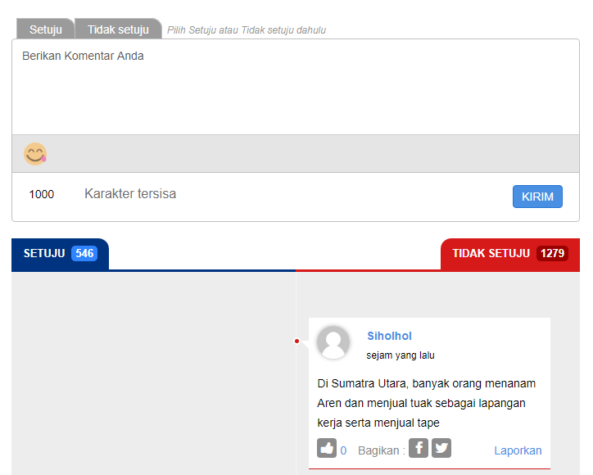Share the comment on Twitter
The image size is (593, 475).
441,449
